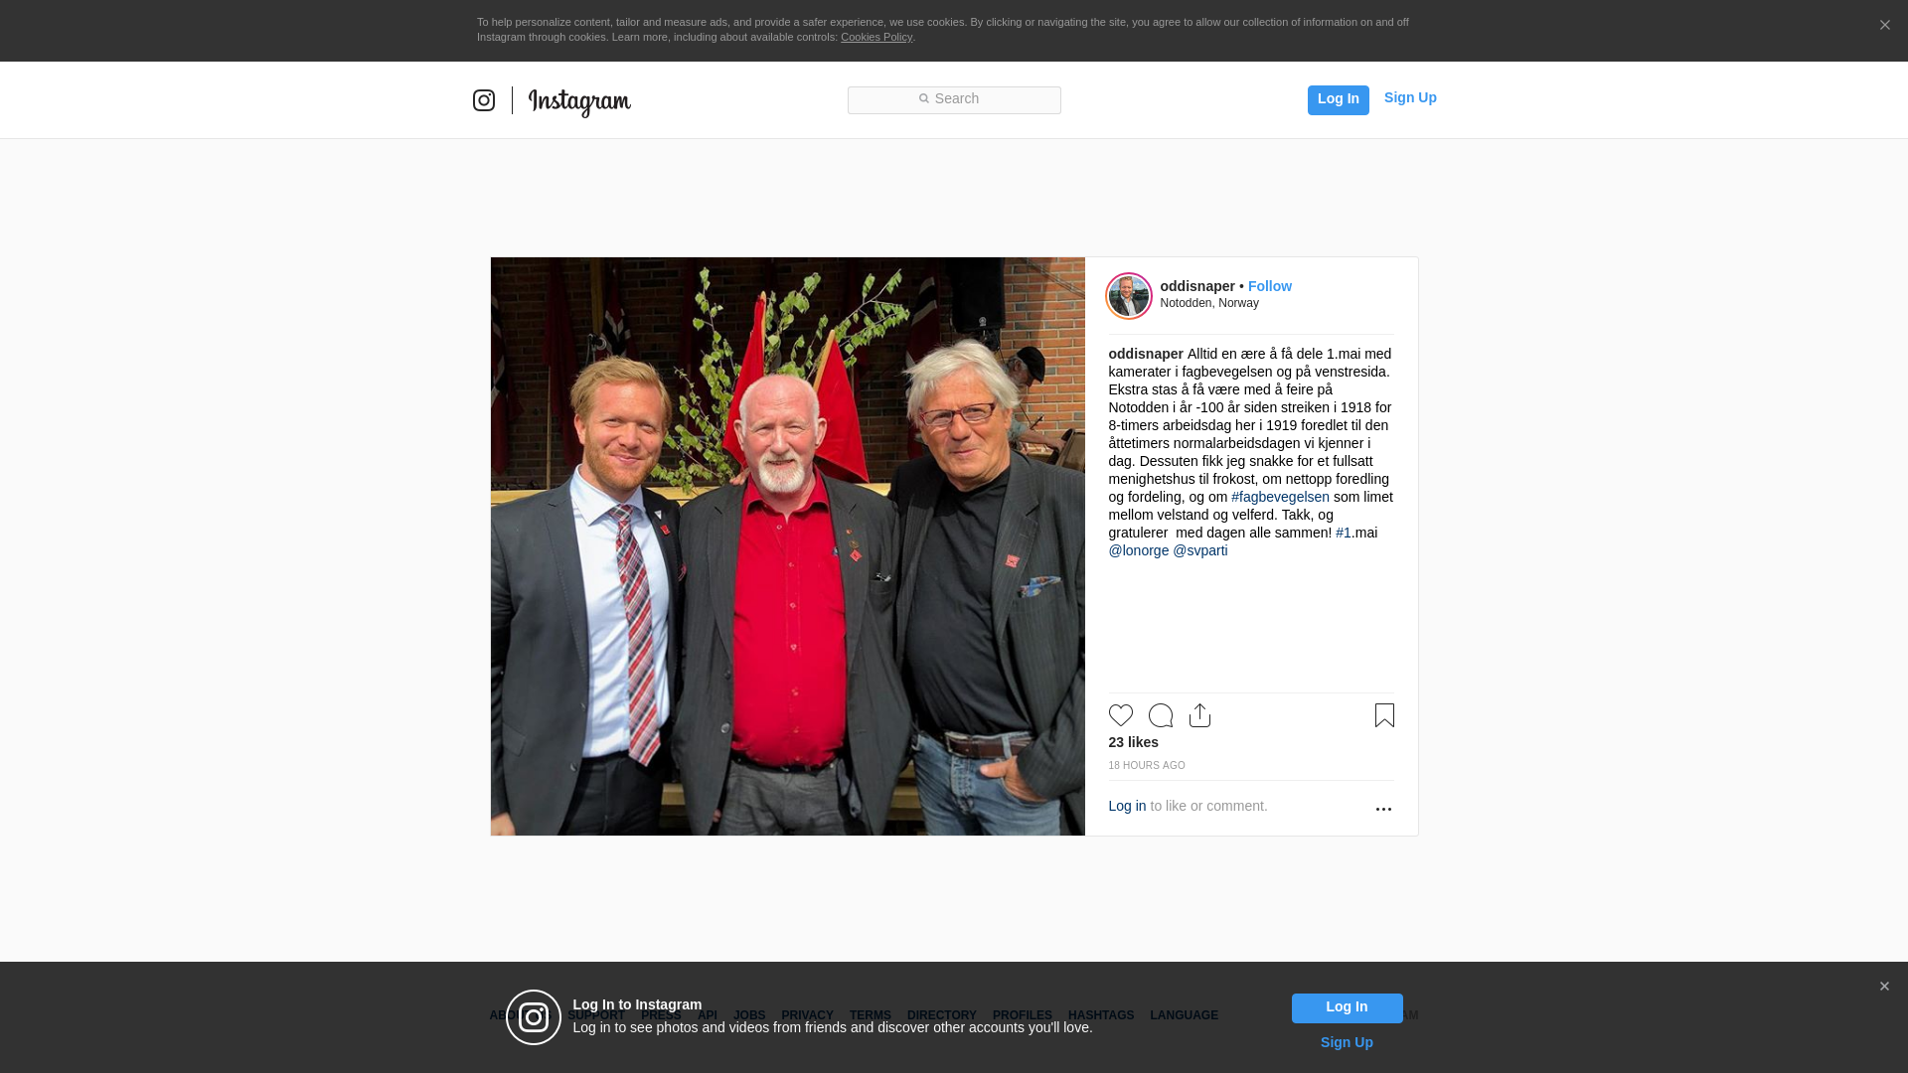Open comments via speech bubble icon
The width and height of the screenshot is (1908, 1073).
click(1161, 715)
